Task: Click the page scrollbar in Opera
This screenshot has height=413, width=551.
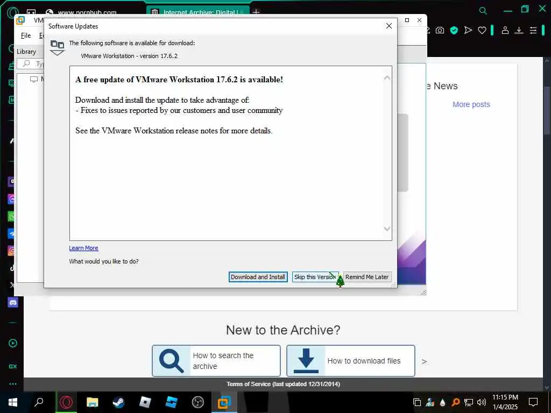Action: pyautogui.click(x=547, y=110)
